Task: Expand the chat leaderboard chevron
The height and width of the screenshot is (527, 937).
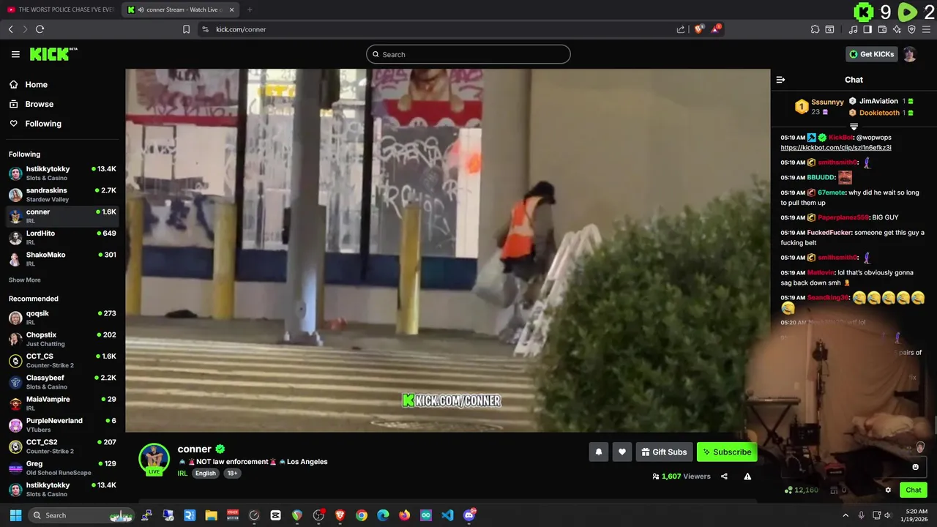Action: 854,127
